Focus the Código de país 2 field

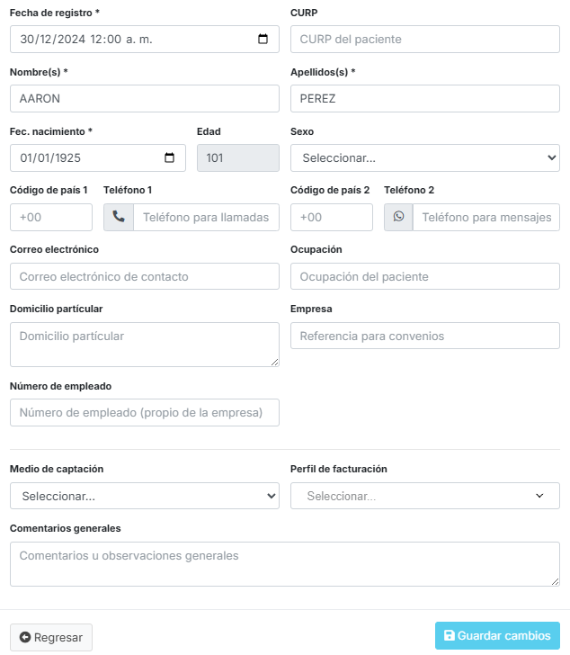pos(332,218)
